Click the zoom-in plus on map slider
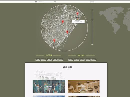The image size is (130, 97). [92, 10]
